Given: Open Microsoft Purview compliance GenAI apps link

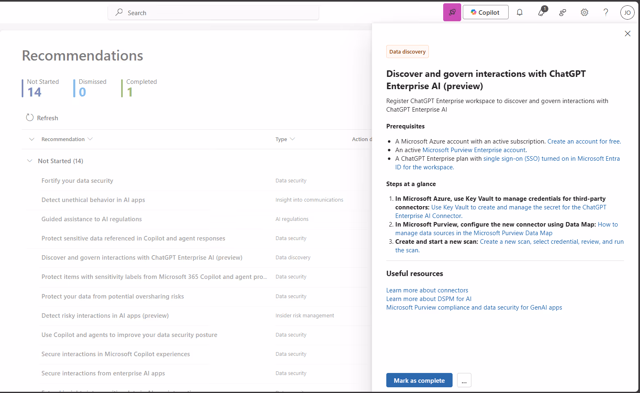Looking at the screenshot, I should coord(474,308).
